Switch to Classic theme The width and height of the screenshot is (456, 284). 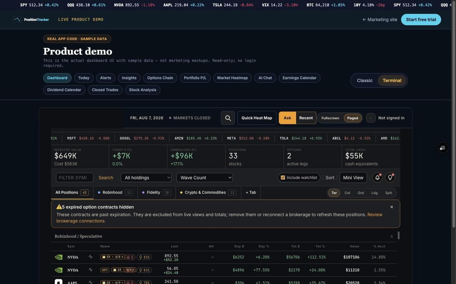click(365, 80)
